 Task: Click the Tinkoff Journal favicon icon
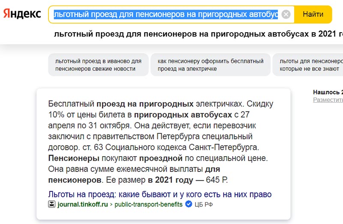click(x=51, y=204)
